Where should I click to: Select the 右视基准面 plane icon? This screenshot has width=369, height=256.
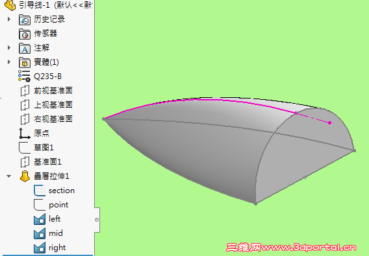click(x=25, y=119)
